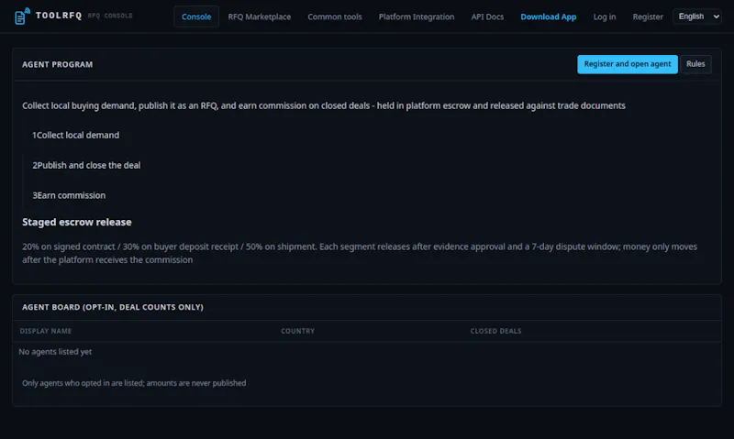This screenshot has width=734, height=439.
Task: Click the Staged escrow release heading
Action: click(77, 222)
